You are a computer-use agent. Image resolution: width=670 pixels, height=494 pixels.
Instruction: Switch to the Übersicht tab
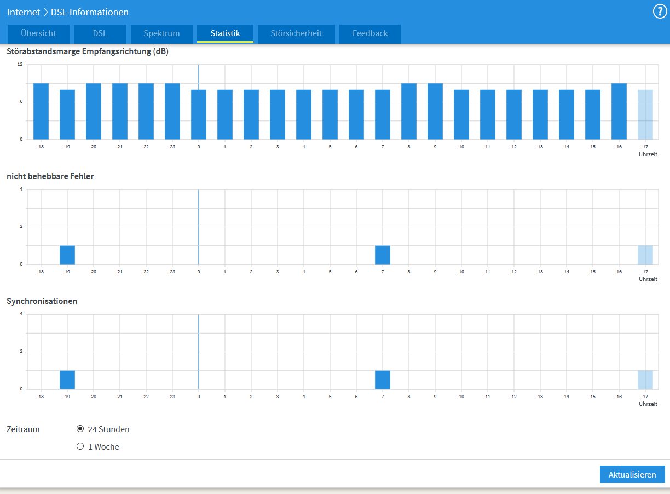[39, 33]
